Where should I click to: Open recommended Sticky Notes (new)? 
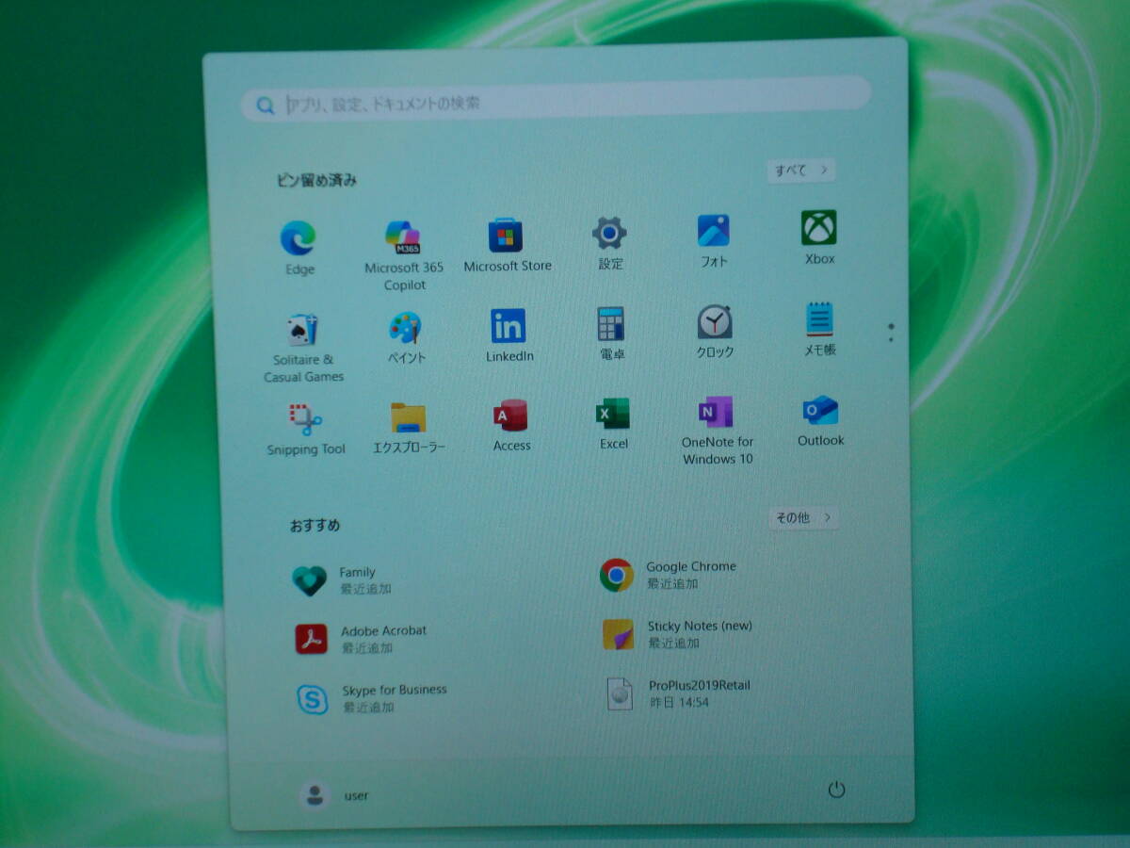coord(678,634)
